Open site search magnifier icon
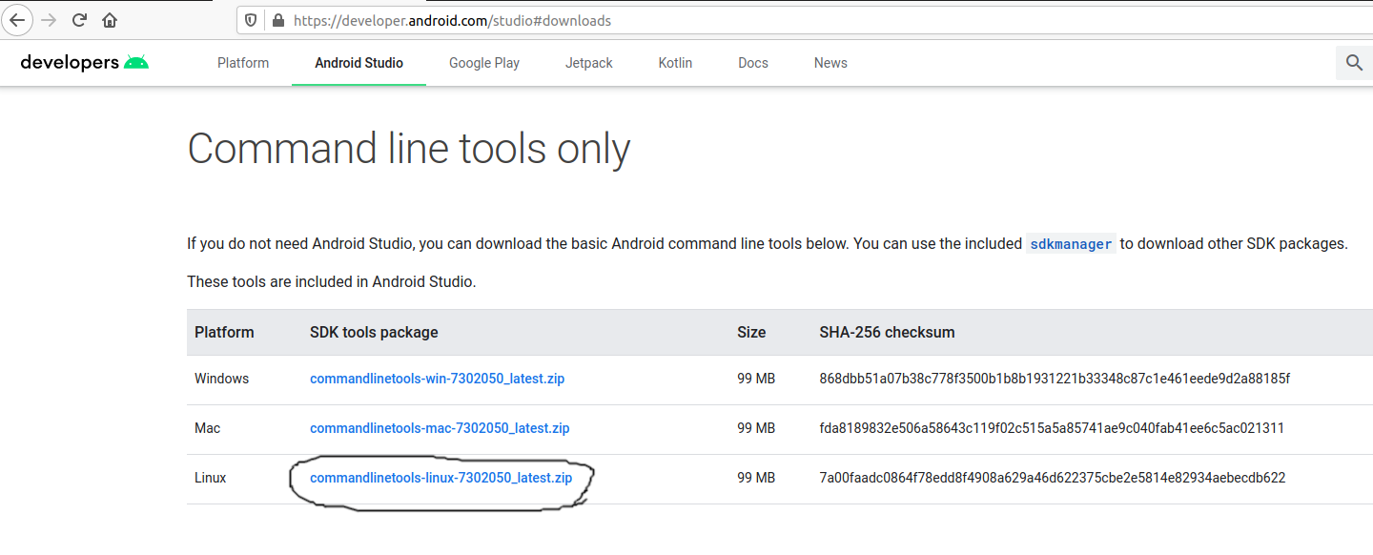The image size is (1373, 555). [x=1354, y=63]
